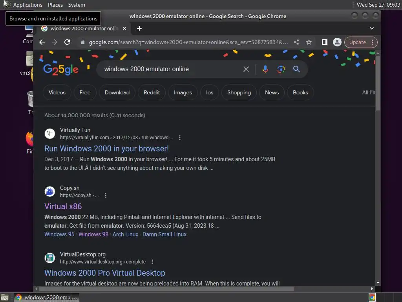The width and height of the screenshot is (402, 302).
Task: Click VirtualDesktop.org site favicon
Action: coord(50,258)
